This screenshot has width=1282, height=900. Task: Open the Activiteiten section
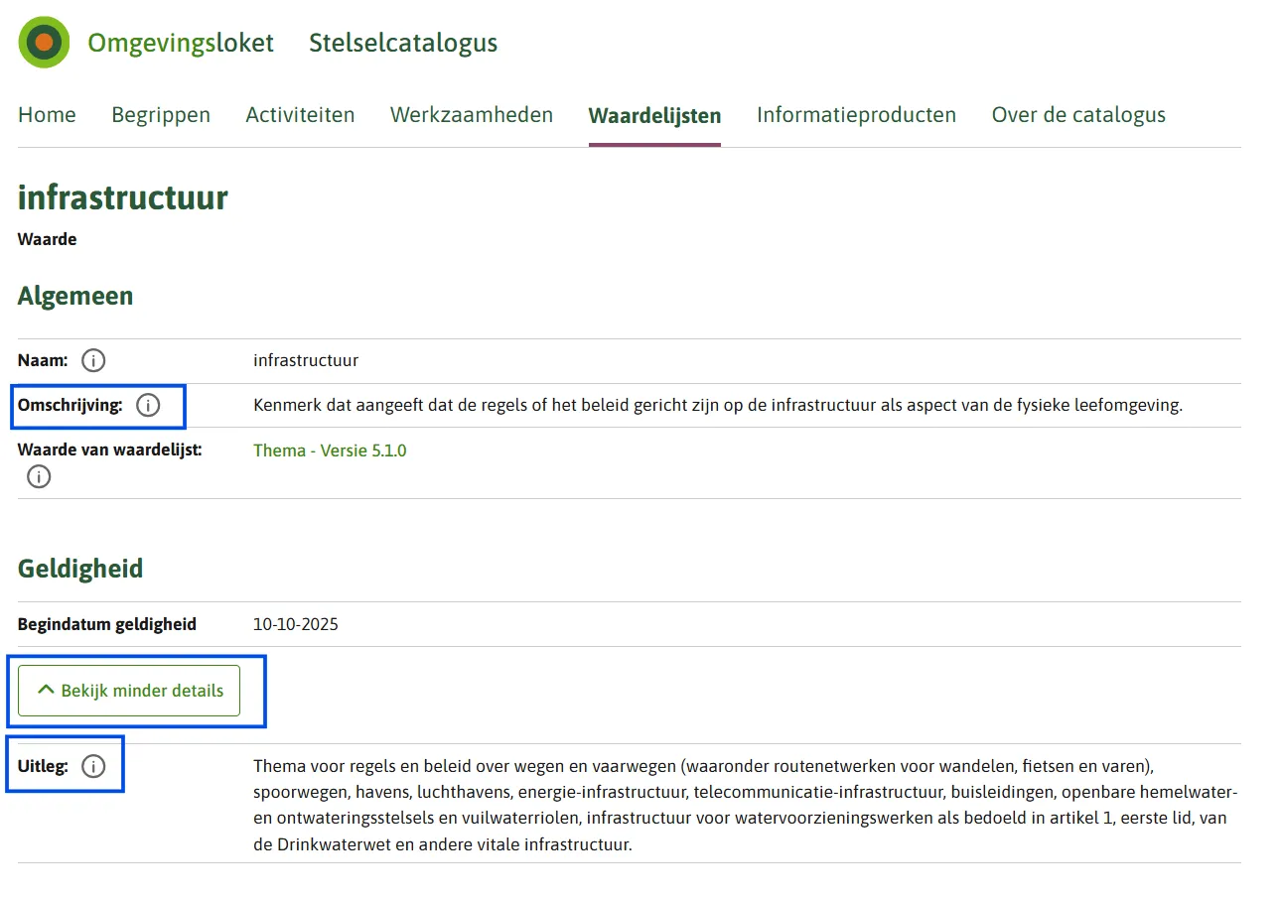point(300,114)
